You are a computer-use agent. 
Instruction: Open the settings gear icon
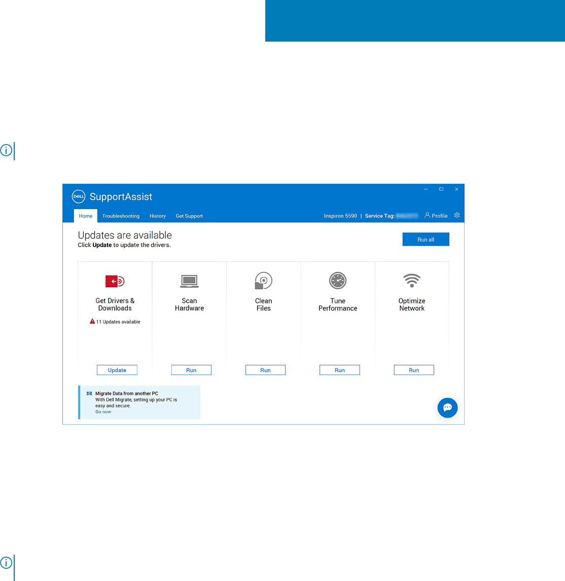457,215
